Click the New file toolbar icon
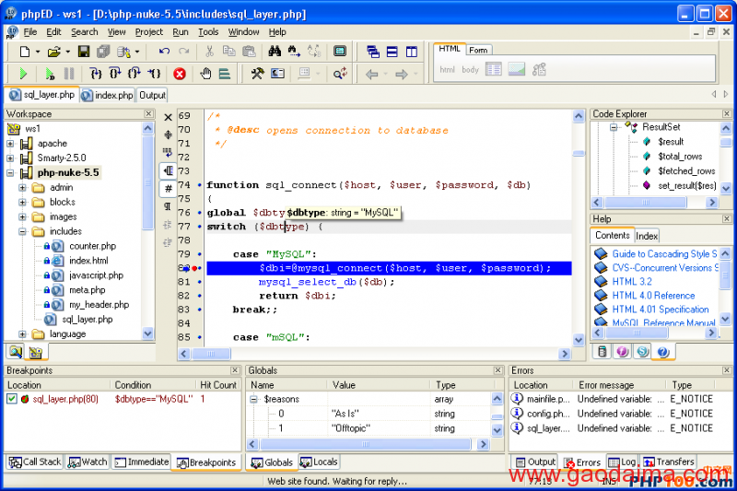 pyautogui.click(x=25, y=52)
